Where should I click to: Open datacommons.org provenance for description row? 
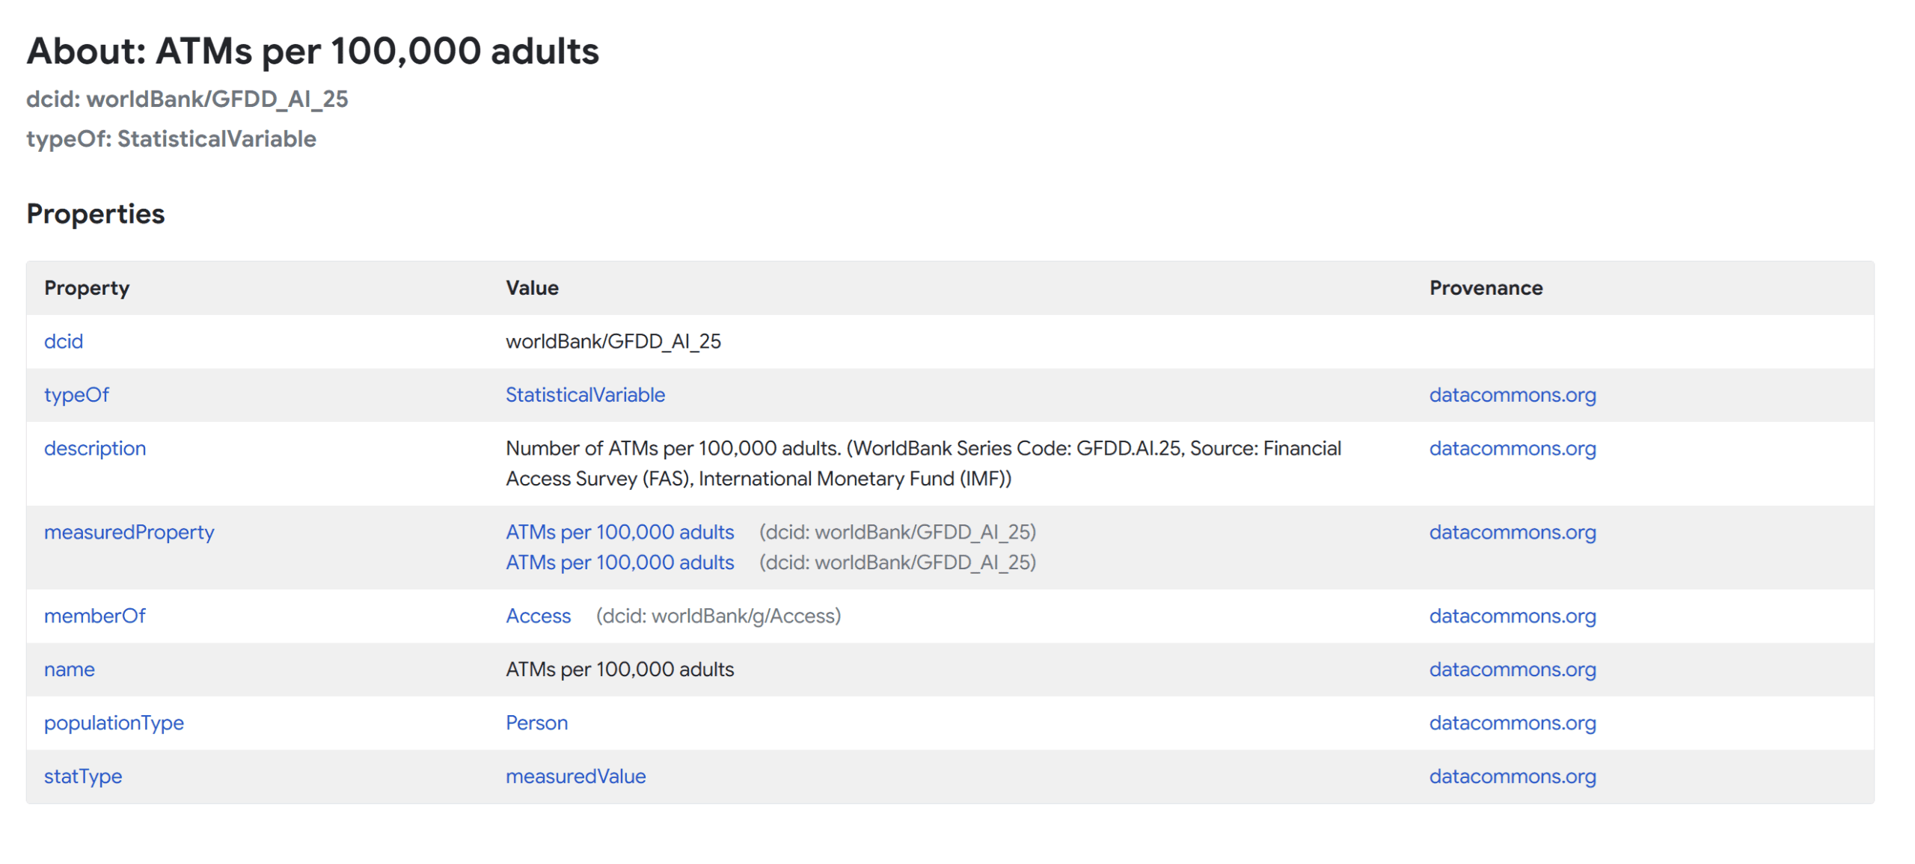click(x=1511, y=448)
